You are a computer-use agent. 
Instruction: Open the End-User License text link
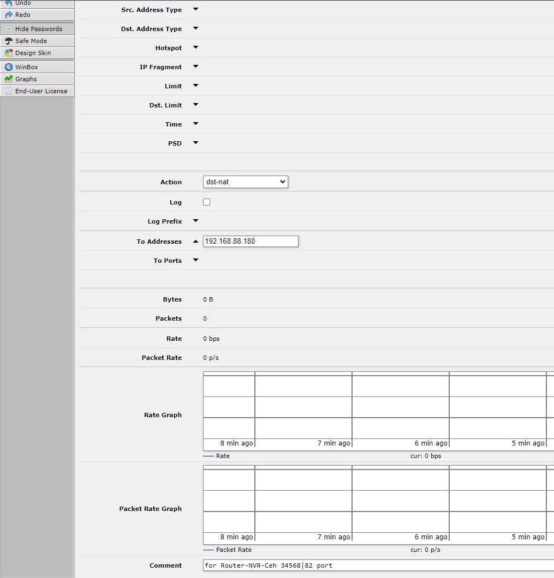click(x=41, y=91)
